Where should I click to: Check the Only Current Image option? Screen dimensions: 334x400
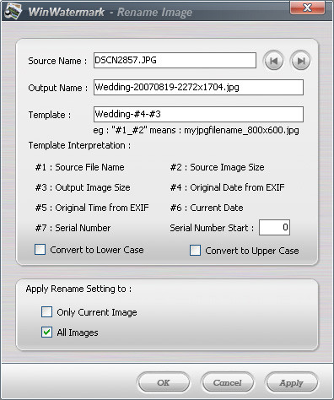coord(46,312)
